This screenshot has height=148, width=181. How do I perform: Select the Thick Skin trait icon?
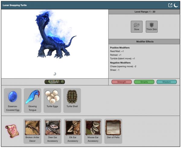click(x=151, y=27)
